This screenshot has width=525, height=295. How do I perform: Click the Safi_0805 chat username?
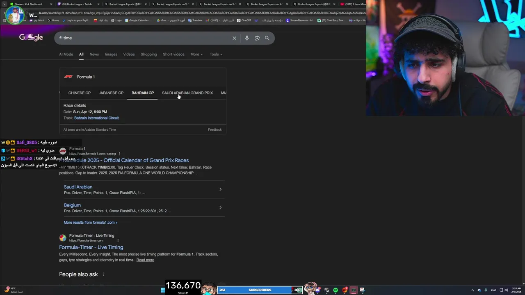27,143
